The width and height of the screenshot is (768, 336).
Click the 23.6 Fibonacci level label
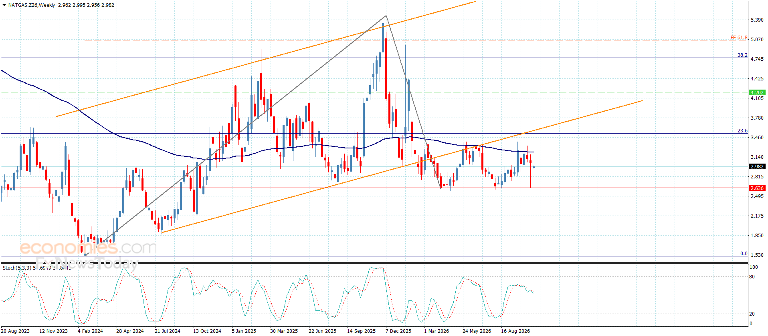[x=742, y=131]
